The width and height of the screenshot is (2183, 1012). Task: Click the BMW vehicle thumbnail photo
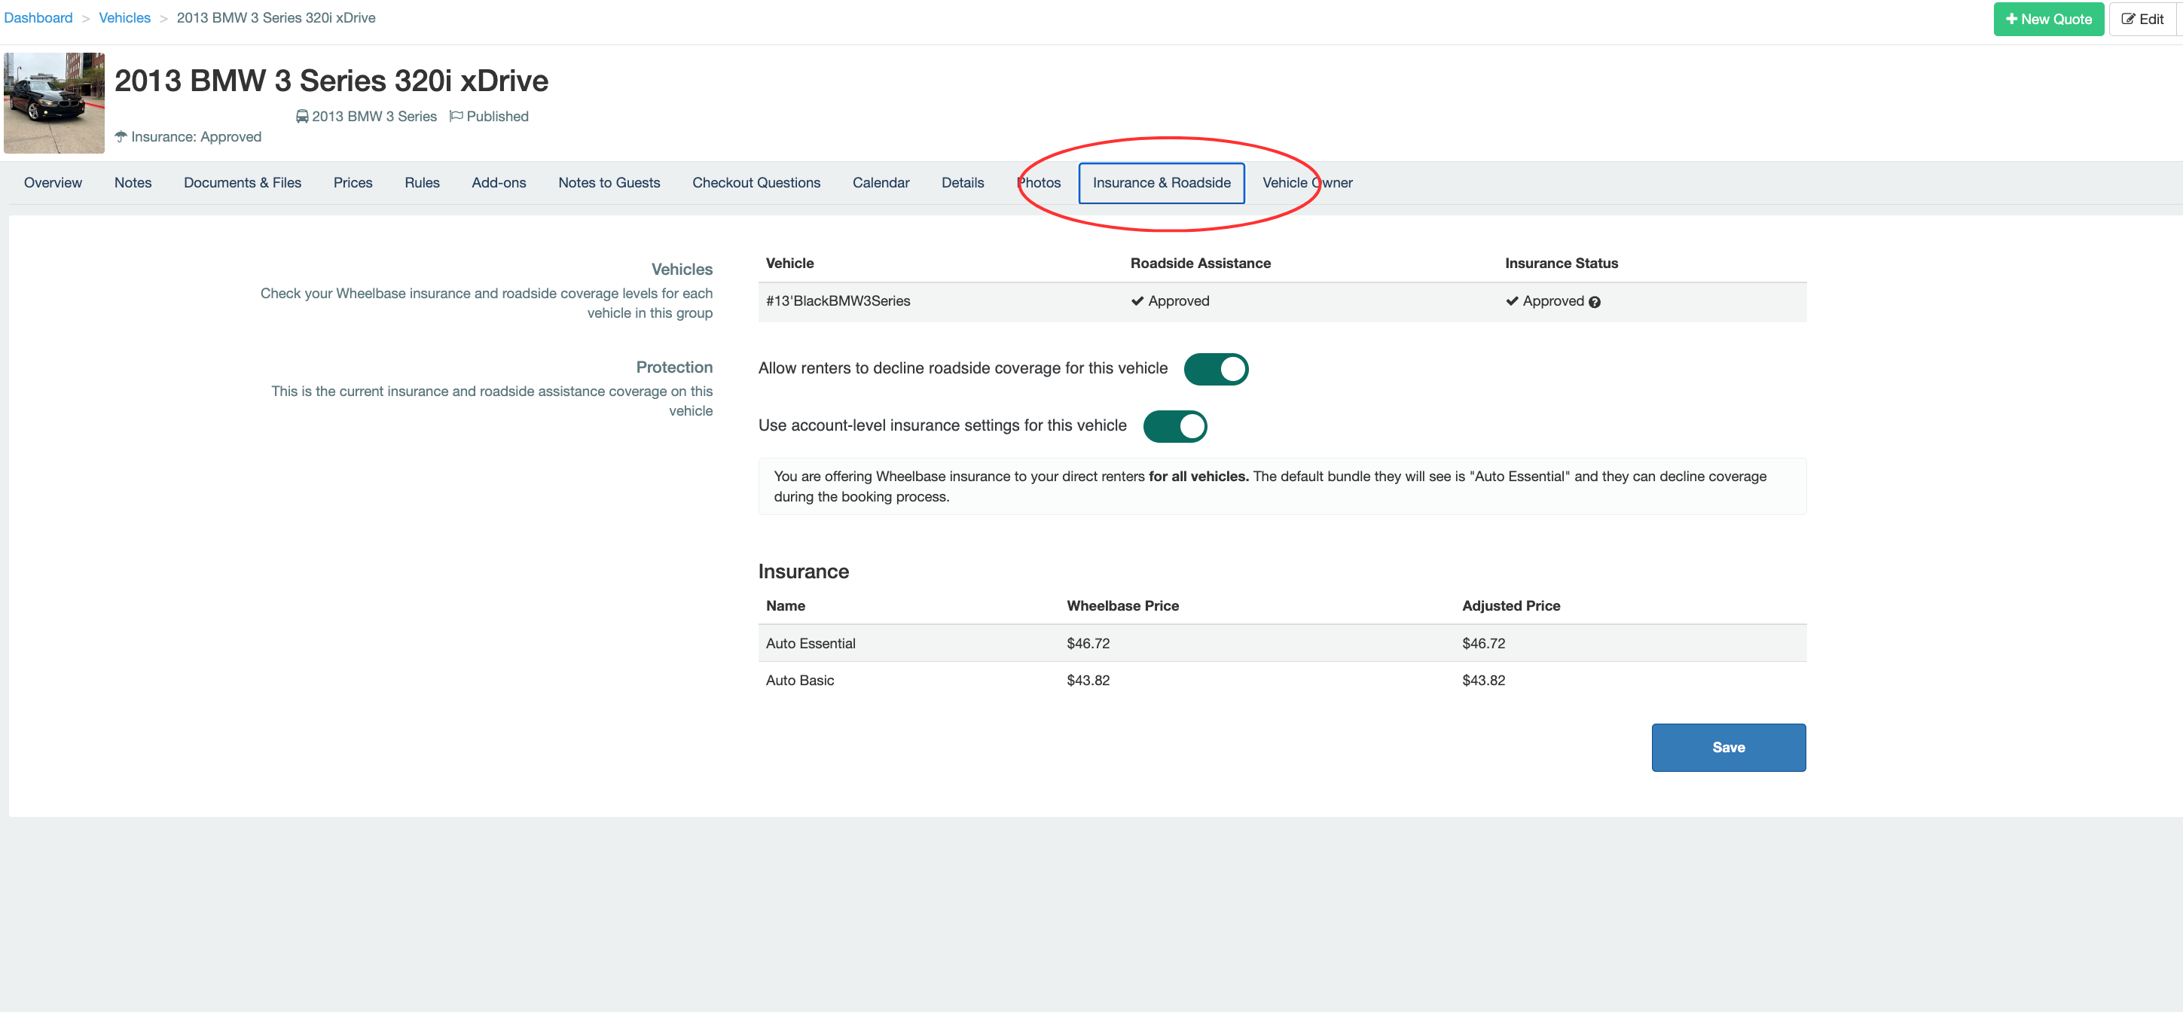[54, 102]
